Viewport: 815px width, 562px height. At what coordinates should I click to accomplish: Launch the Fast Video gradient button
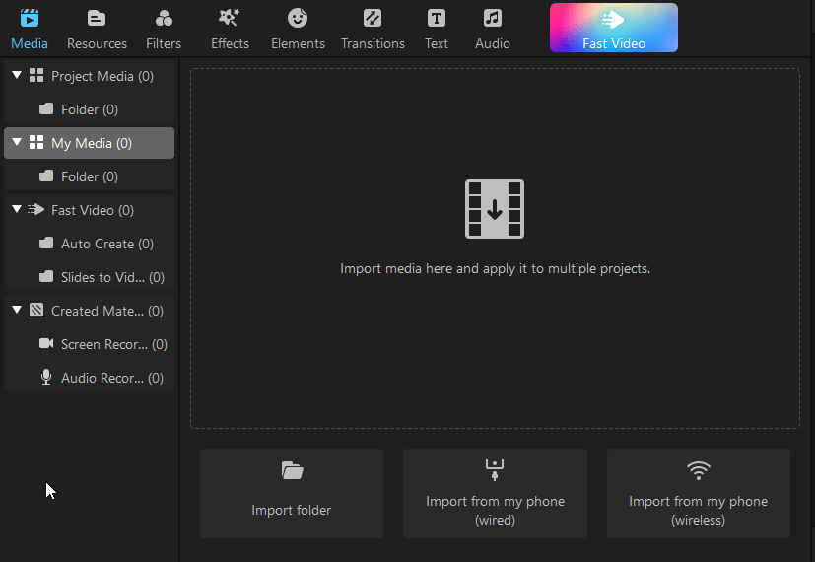point(613,28)
